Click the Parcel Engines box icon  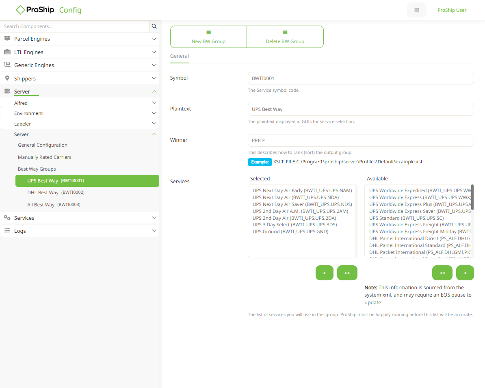point(7,38)
